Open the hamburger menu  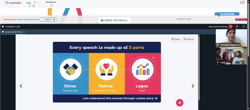click(242, 2)
